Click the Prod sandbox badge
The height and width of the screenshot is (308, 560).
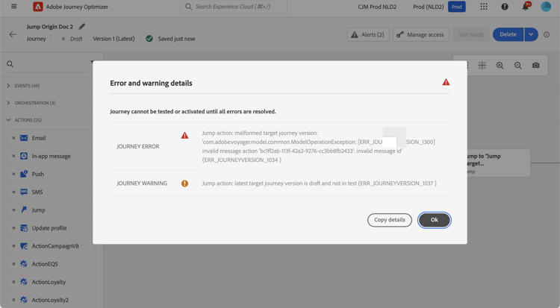click(456, 7)
